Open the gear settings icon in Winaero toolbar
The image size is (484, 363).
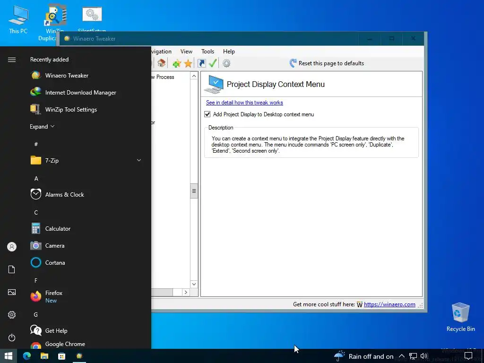(226, 63)
